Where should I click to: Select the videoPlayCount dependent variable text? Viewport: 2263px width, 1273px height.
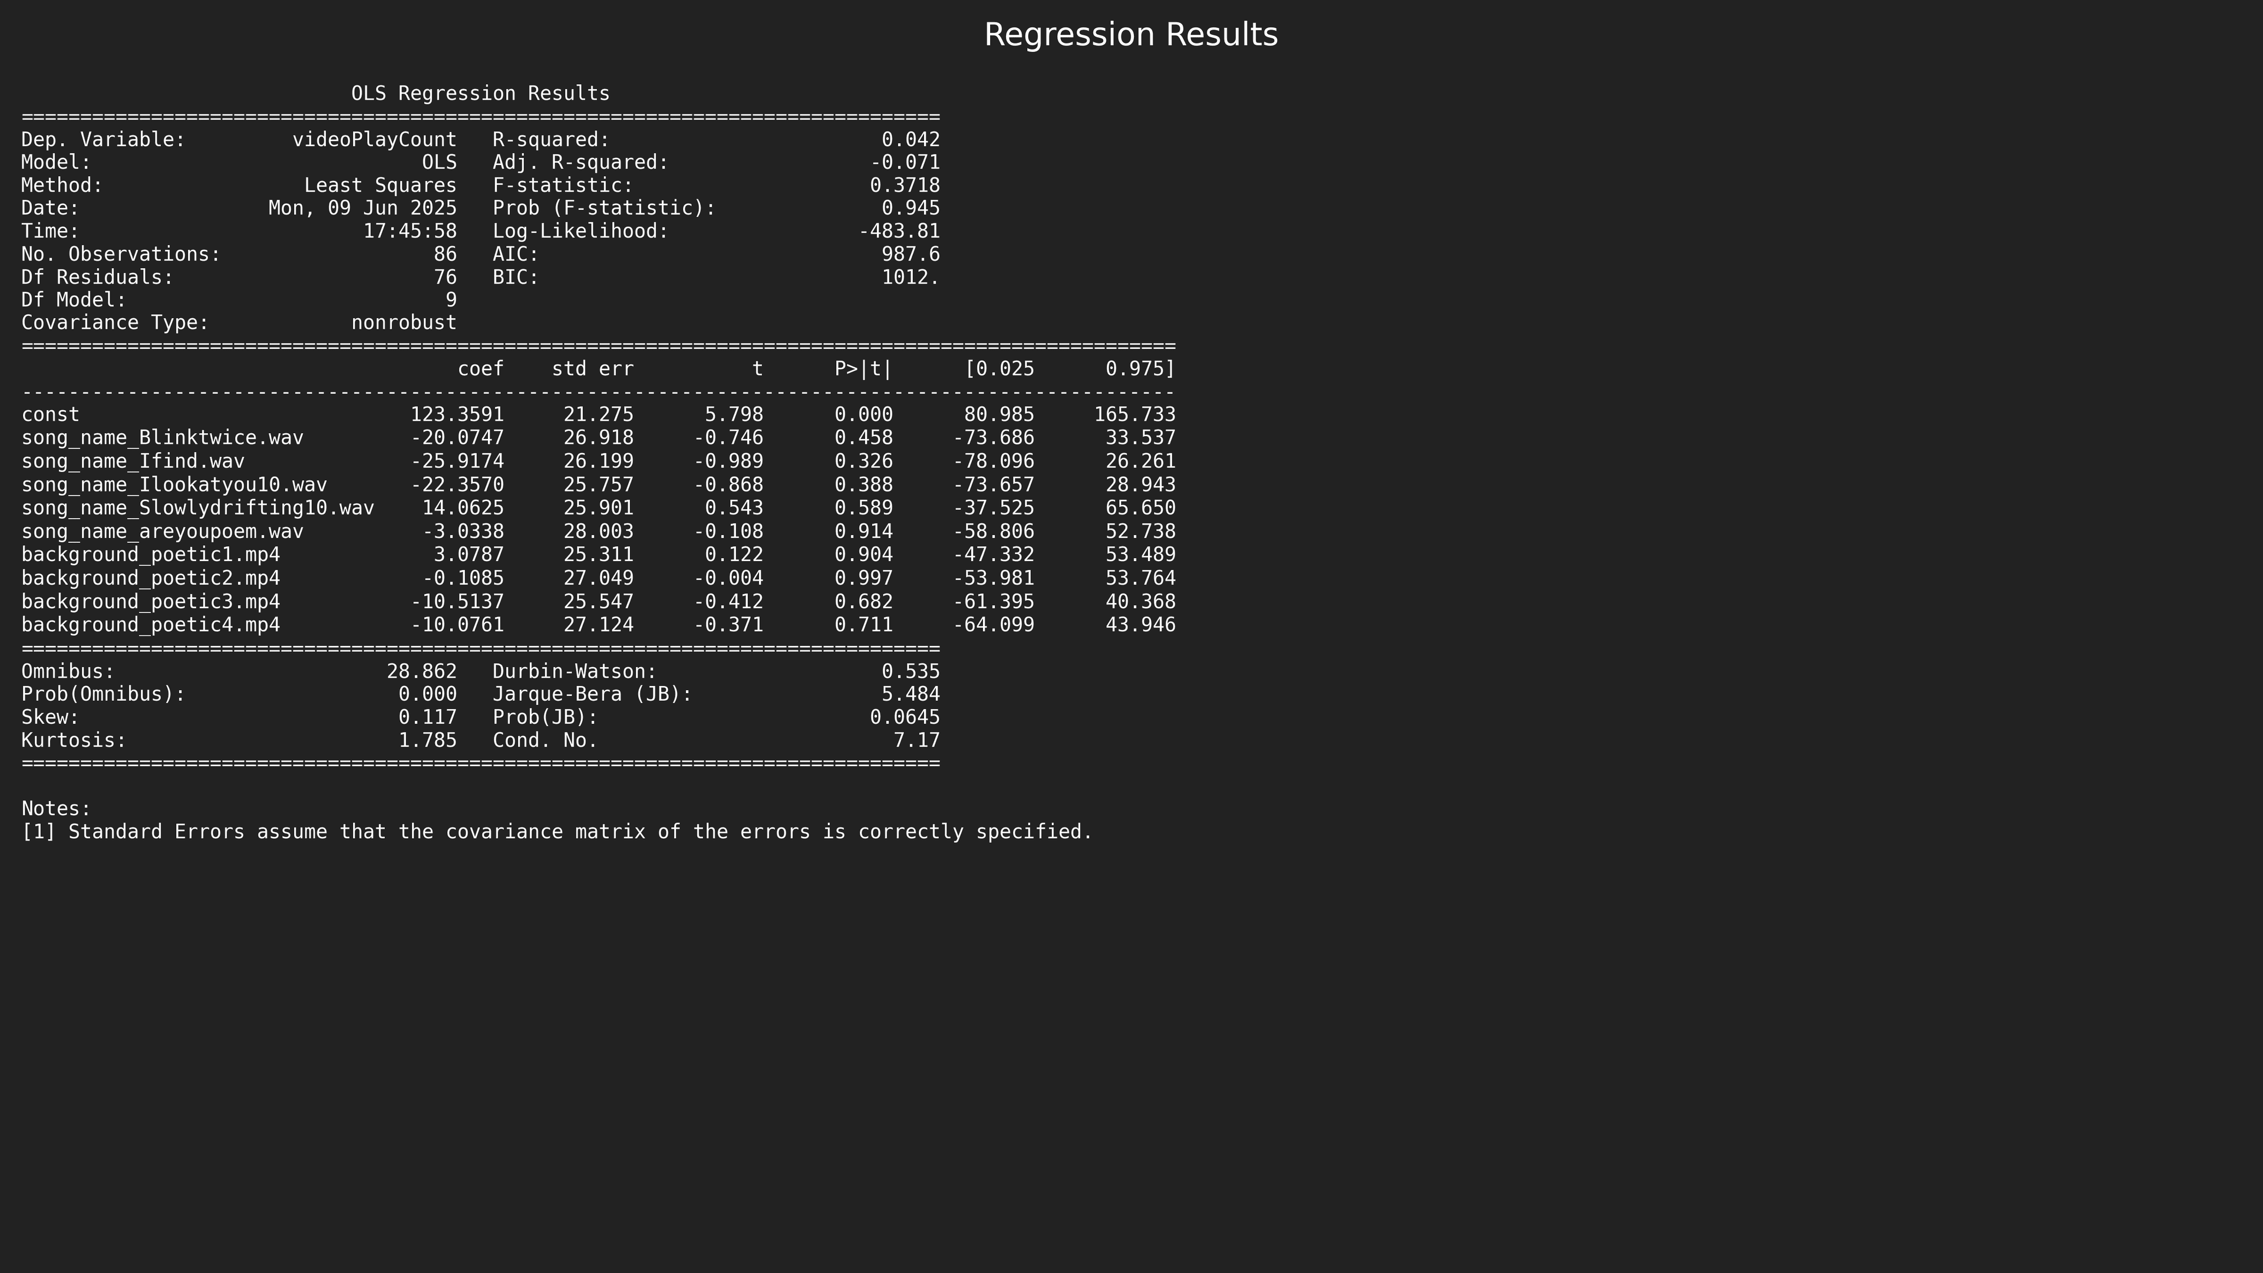(x=374, y=140)
